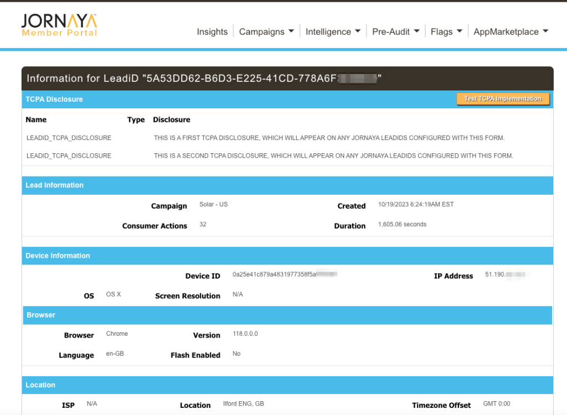Click the Name column header
The image size is (567, 415).
point(36,120)
